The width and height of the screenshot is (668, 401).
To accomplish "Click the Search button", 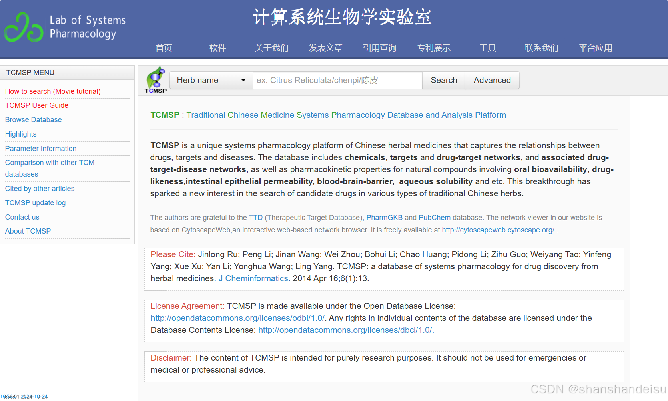I will pyautogui.click(x=444, y=80).
